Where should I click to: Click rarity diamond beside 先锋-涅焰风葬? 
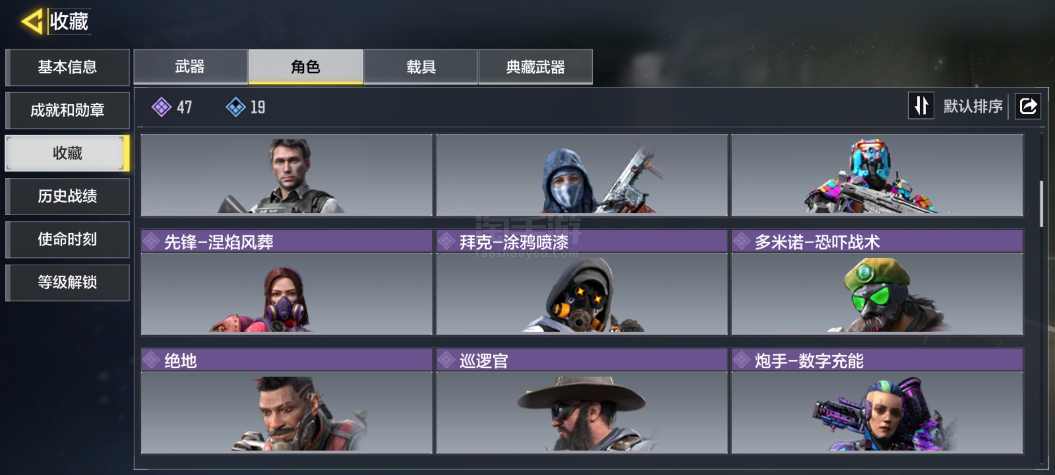151,241
